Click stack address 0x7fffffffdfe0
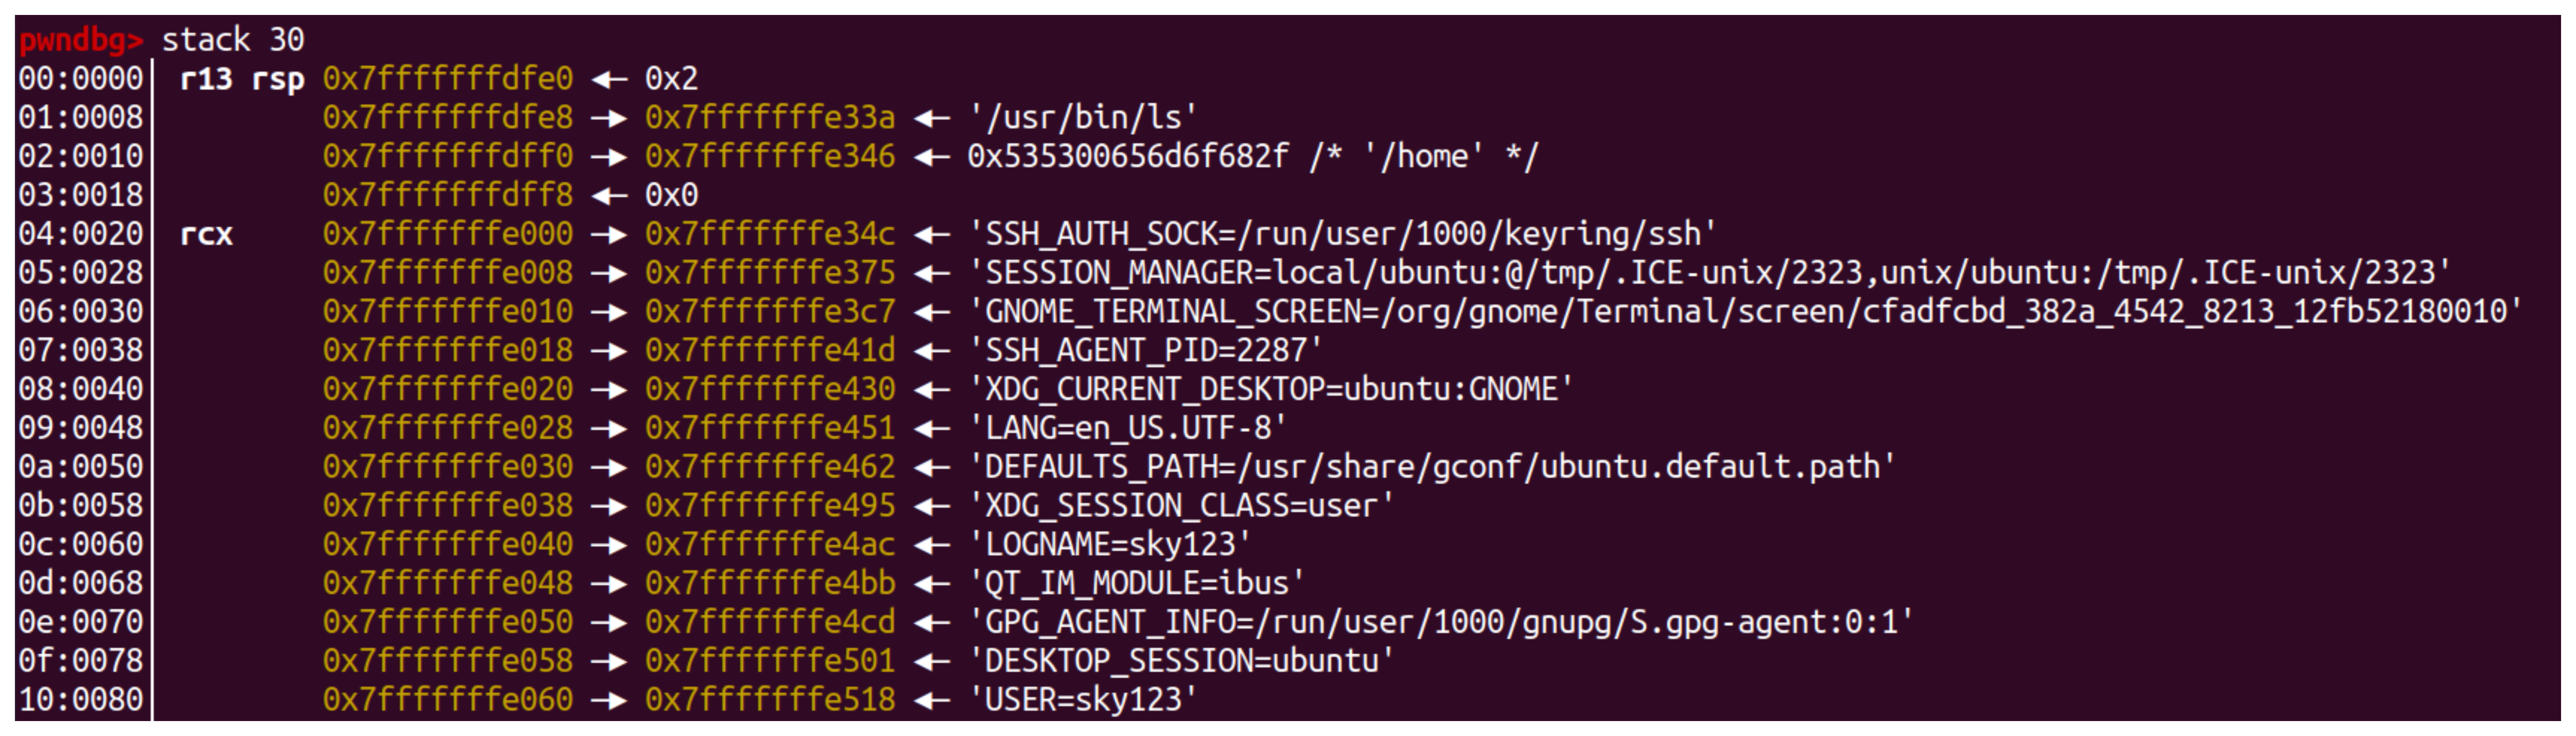Image resolution: width=2576 pixels, height=736 pixels. pos(447,79)
